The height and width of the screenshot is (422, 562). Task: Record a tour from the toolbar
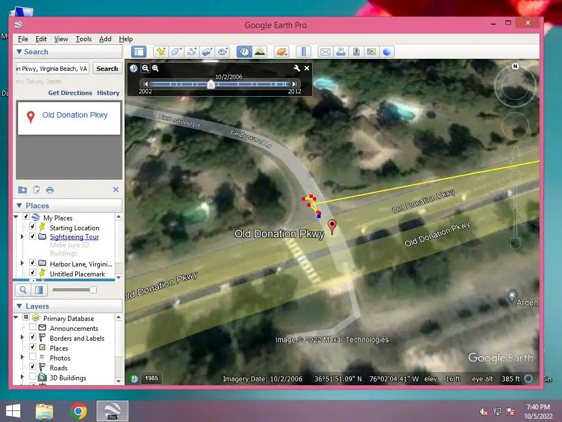pyautogui.click(x=223, y=52)
